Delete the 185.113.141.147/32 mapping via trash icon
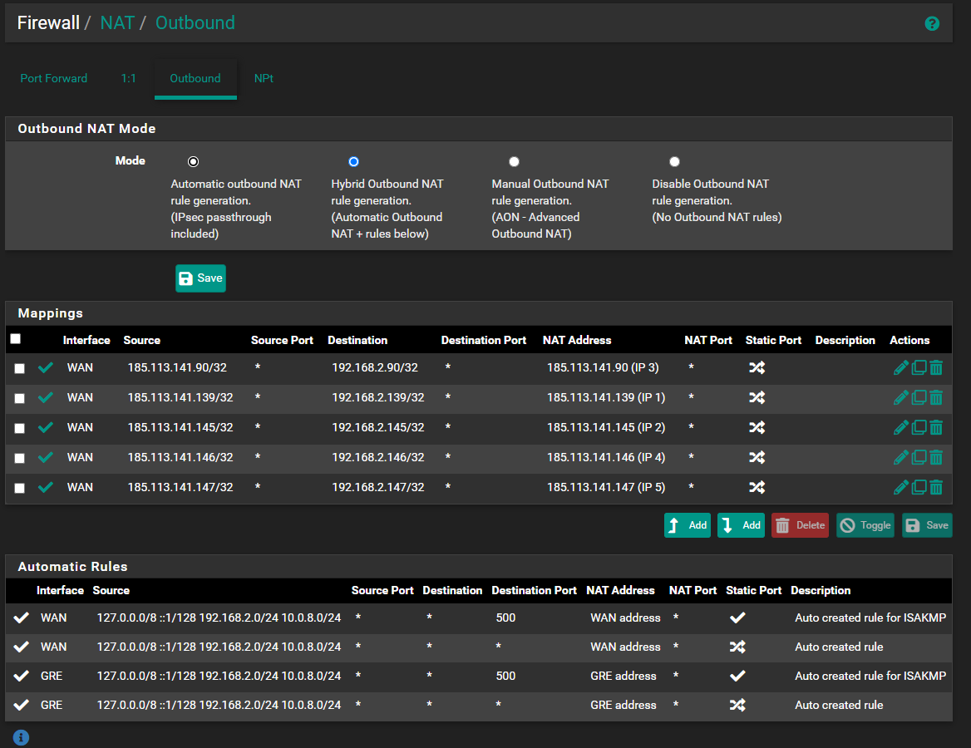 [936, 488]
